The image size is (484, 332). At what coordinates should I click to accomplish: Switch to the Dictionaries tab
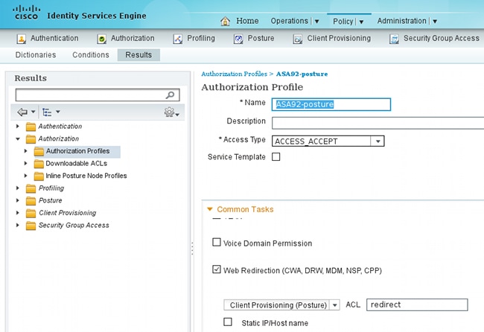point(36,55)
